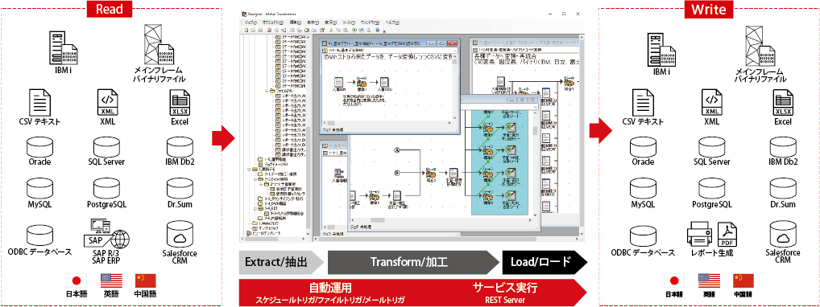Select the Oracle database icon in Read panel
Image resolution: width=820 pixels, height=307 pixels.
(39, 148)
